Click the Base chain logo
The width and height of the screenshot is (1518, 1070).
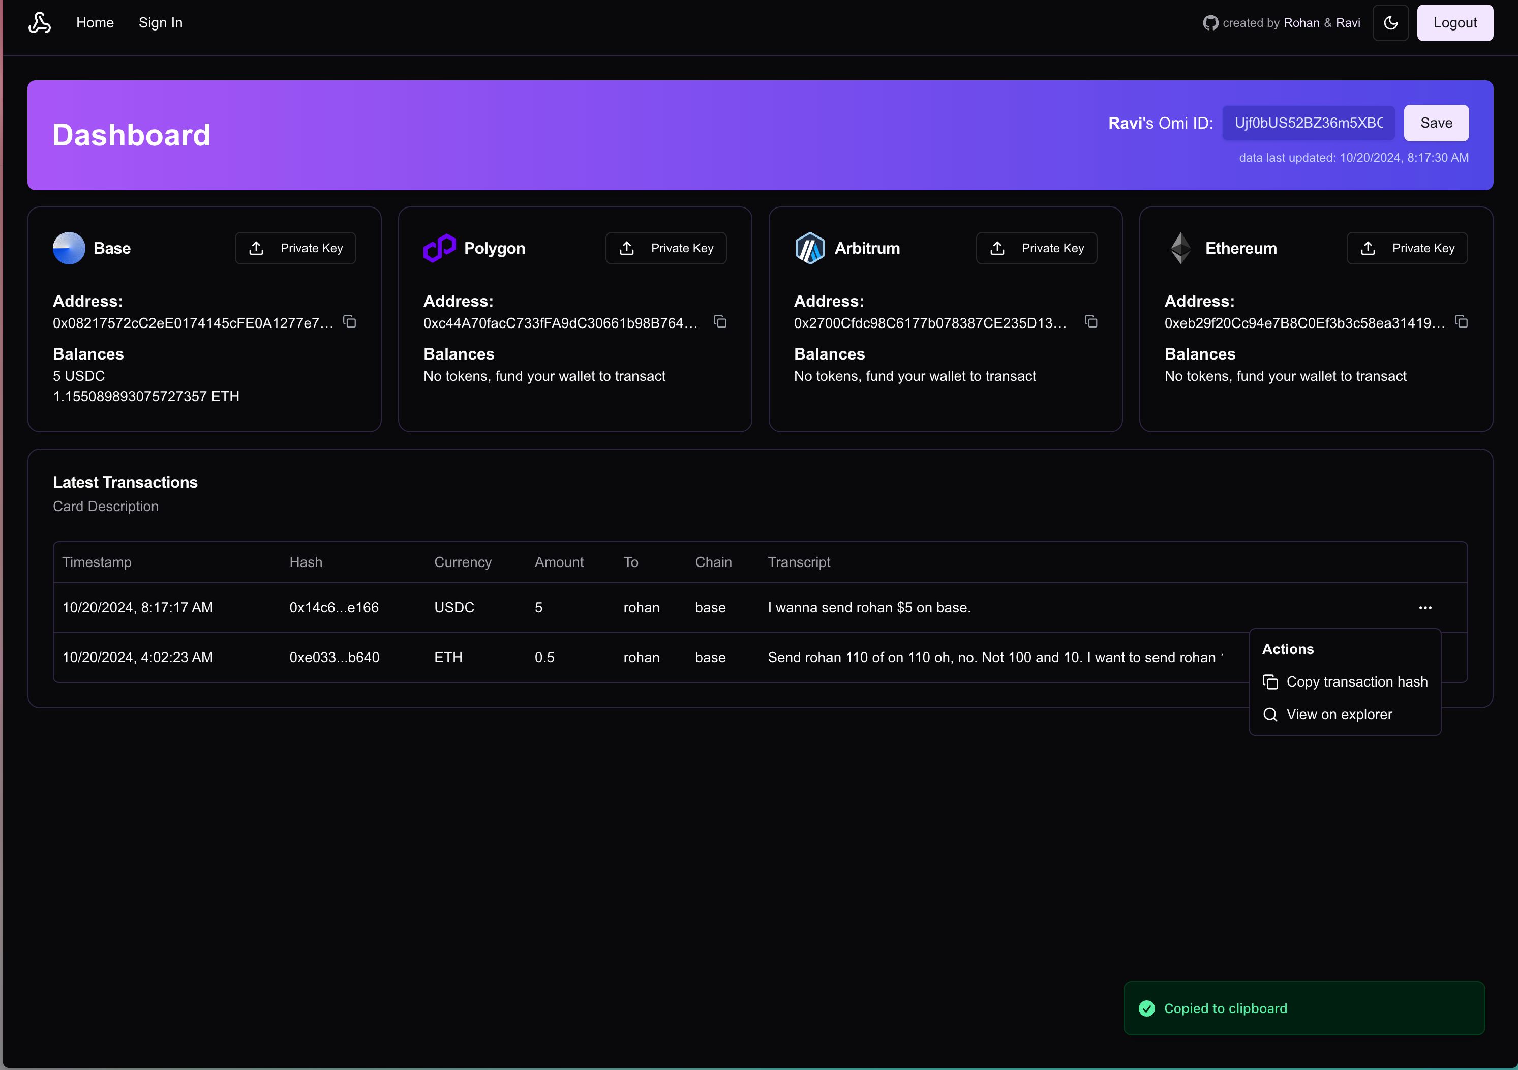(69, 248)
